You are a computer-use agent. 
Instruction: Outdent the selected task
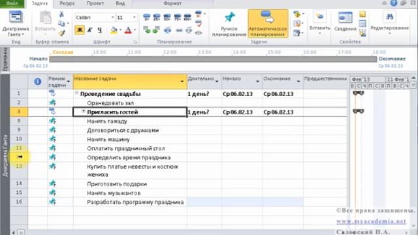click(x=146, y=30)
